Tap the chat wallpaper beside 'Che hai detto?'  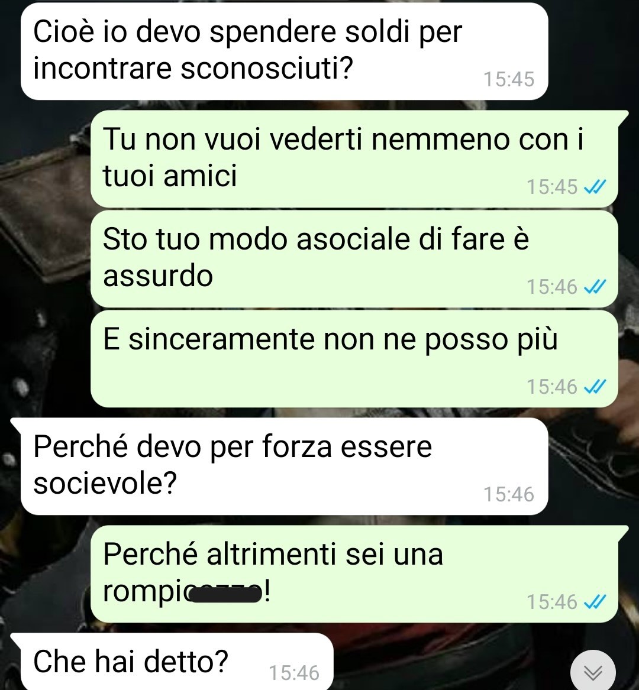tap(449, 660)
